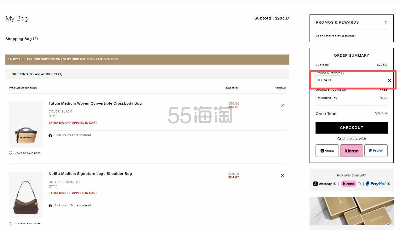Move Nolita bag to favorites link
This screenshot has height=230, width=400.
(27, 223)
